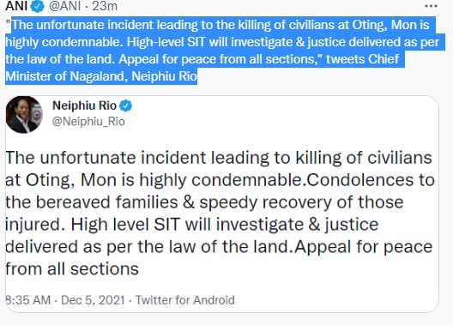Click 'Minister of Nagaland, Neiphiu Rio' highlighted text

click(x=101, y=76)
